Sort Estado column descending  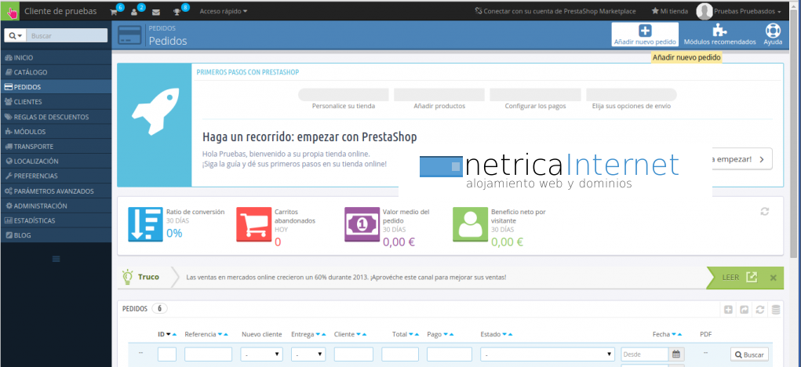coord(504,335)
